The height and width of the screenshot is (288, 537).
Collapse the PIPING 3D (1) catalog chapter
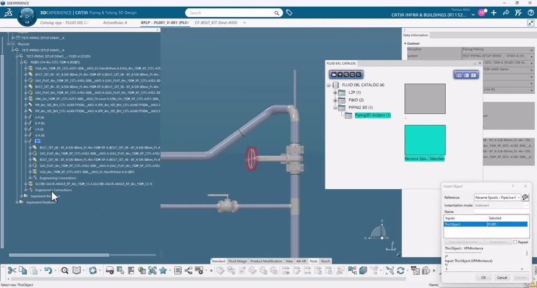pos(335,107)
